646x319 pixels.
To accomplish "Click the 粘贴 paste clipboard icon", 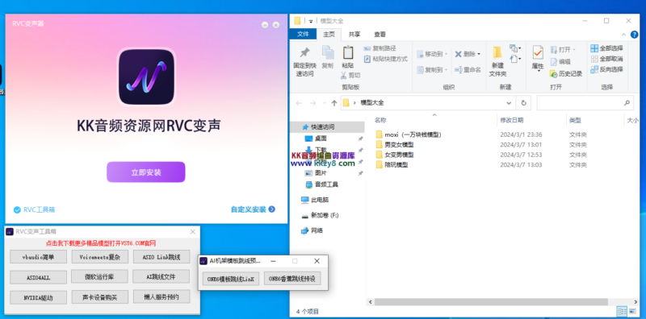I will 348,52.
